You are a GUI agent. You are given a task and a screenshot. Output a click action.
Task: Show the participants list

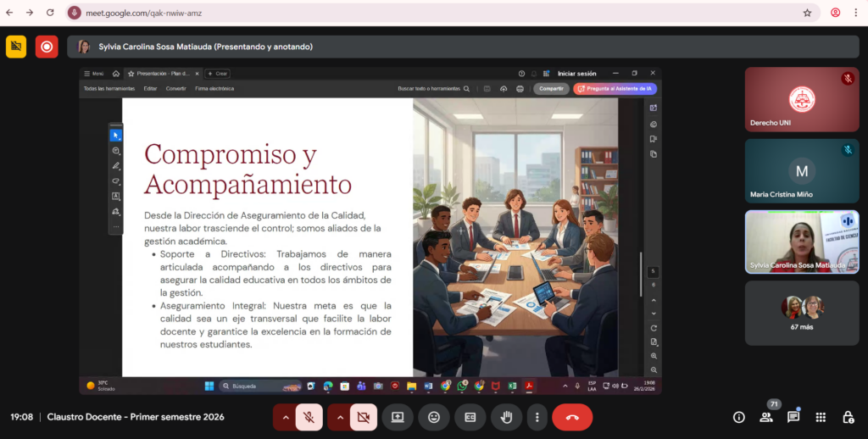(x=766, y=417)
